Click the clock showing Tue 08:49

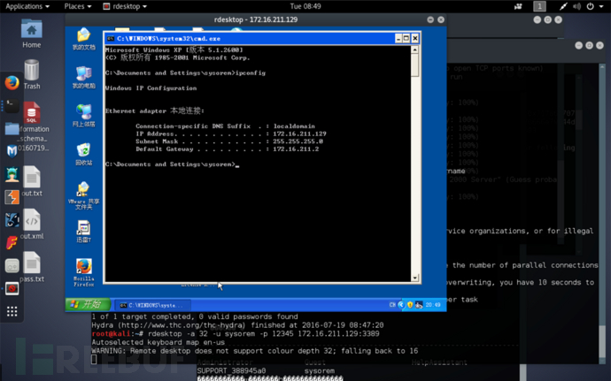(305, 6)
